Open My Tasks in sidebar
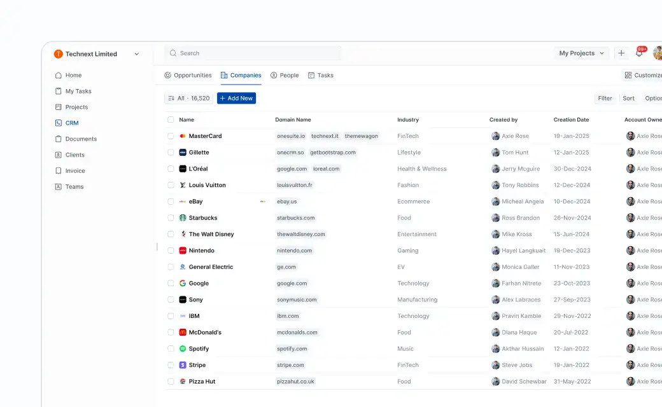The height and width of the screenshot is (407, 662). point(78,91)
